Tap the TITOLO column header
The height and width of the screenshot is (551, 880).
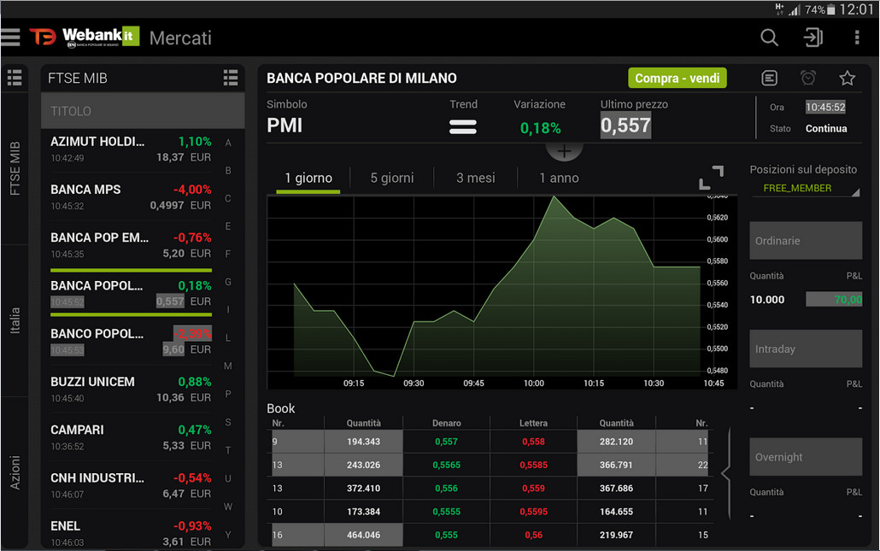click(143, 111)
